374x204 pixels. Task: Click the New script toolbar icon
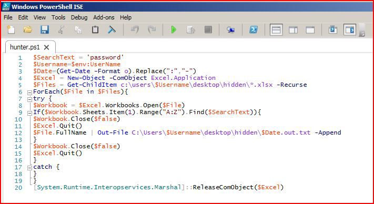point(11,30)
